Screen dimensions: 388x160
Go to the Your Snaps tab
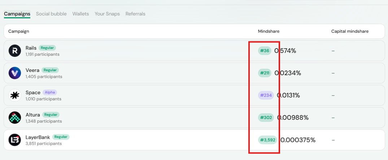pos(107,14)
